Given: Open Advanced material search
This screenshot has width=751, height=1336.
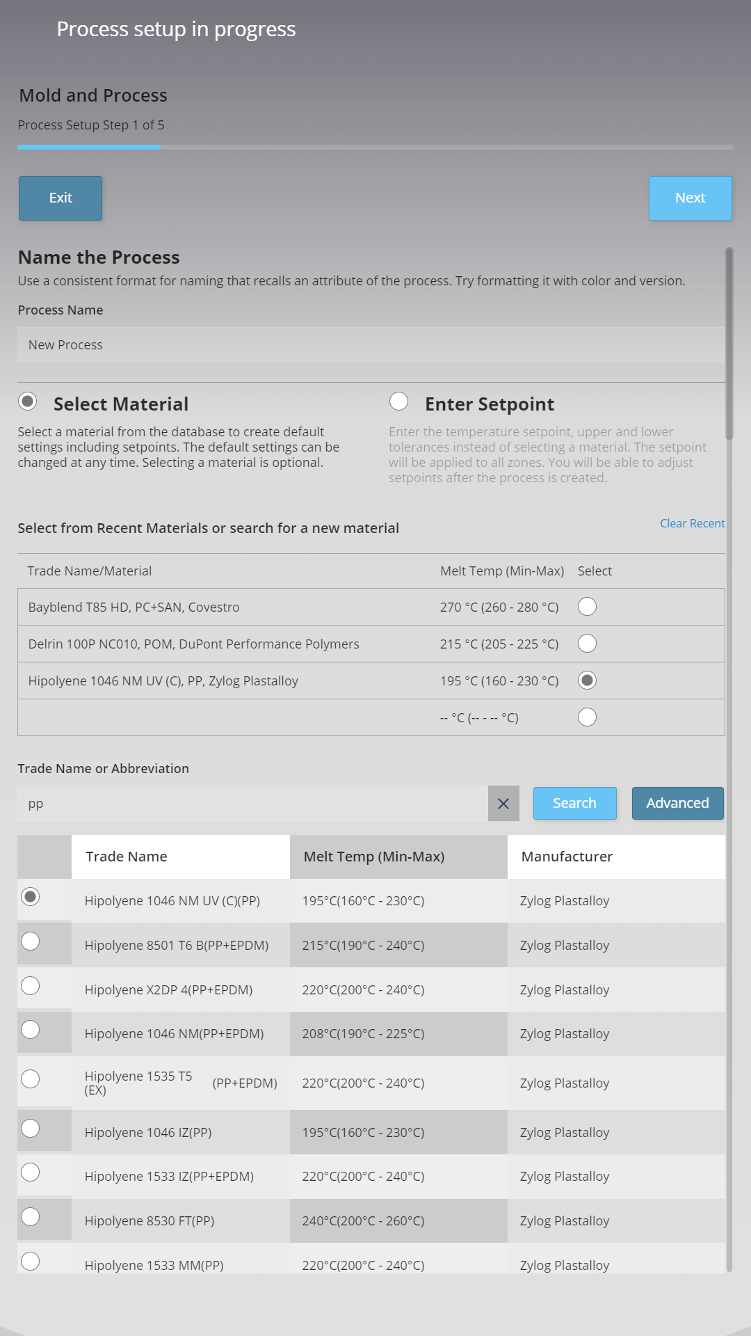Looking at the screenshot, I should [677, 804].
